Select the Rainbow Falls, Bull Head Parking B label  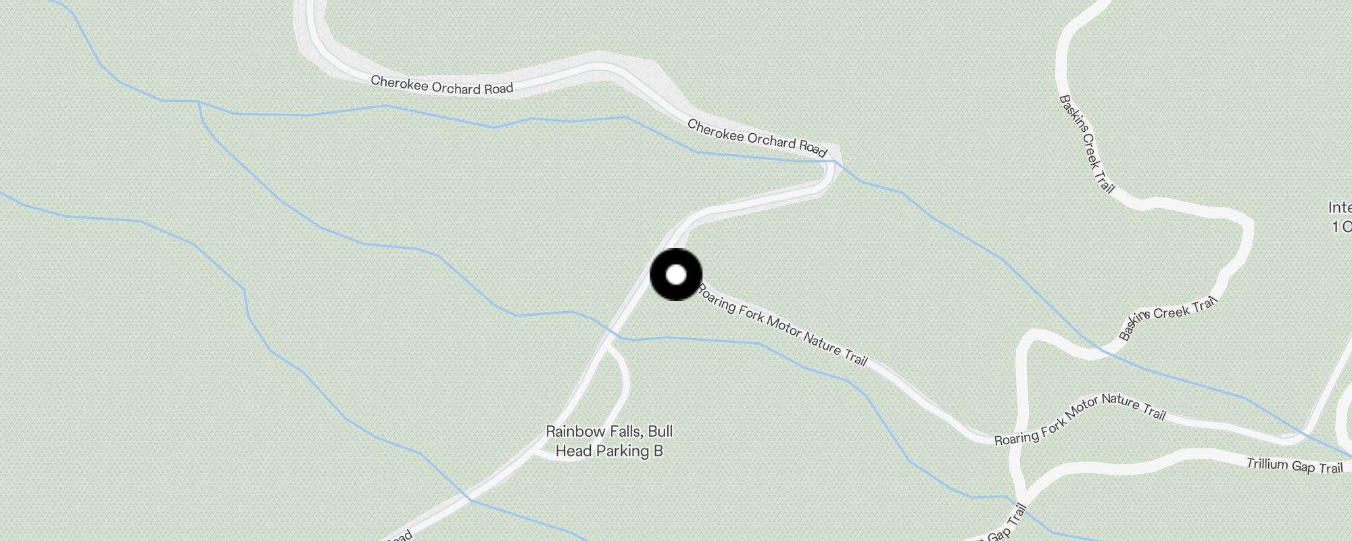coord(609,441)
